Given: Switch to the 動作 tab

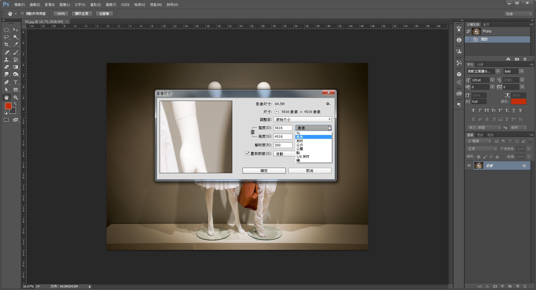Looking at the screenshot, I should coord(486,25).
